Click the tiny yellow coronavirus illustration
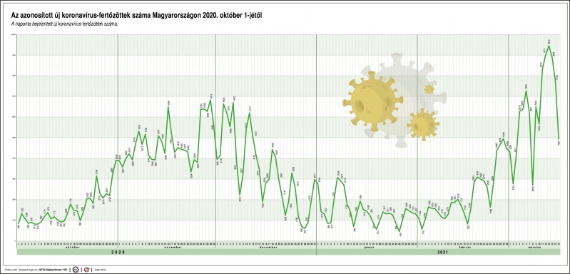Viewport: 570px width, 274px height. point(429,89)
